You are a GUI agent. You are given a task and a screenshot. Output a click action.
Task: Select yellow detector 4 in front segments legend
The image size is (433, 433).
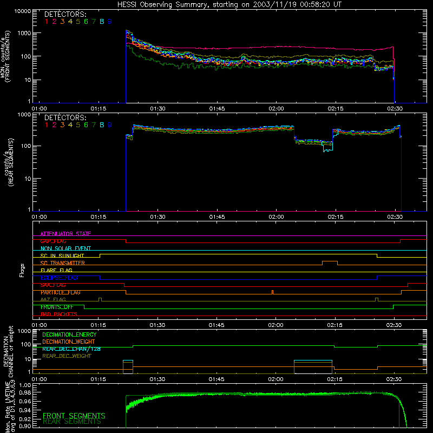pyautogui.click(x=70, y=22)
